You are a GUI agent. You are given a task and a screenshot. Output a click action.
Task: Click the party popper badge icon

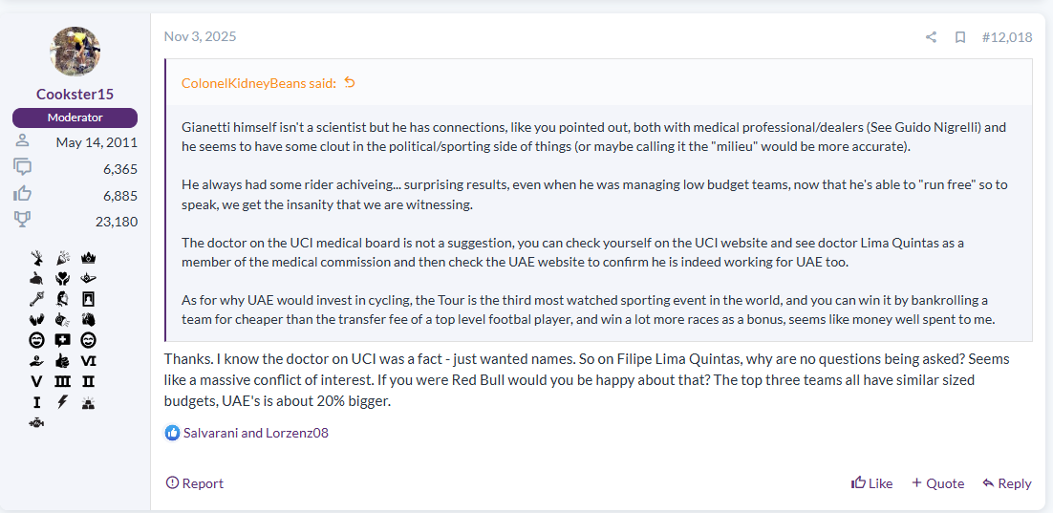(63, 258)
